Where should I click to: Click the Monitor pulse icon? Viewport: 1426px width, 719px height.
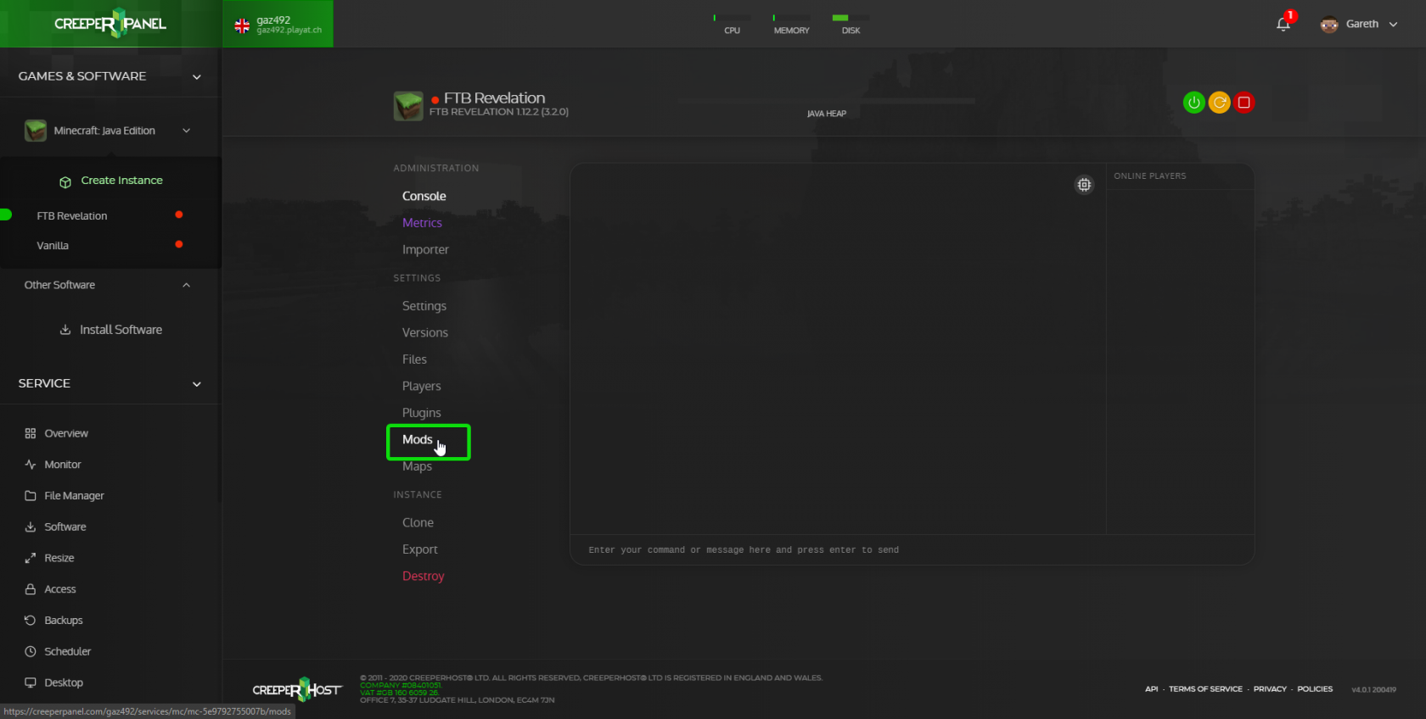[x=31, y=465]
